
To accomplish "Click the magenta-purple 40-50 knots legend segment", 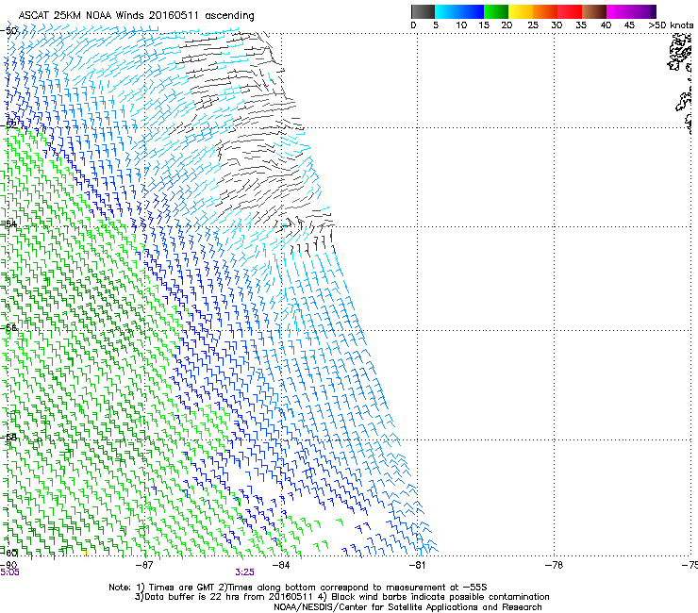I will click(x=631, y=11).
